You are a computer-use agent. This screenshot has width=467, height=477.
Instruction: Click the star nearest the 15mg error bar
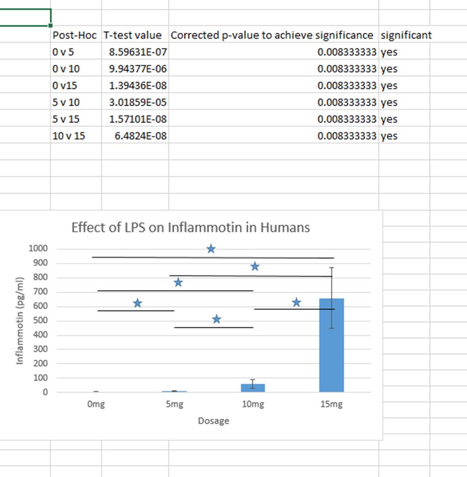[x=297, y=303]
